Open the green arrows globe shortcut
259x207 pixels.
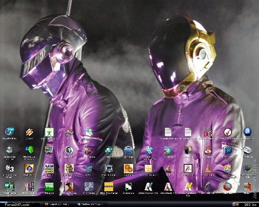pyautogui.click(x=109, y=150)
